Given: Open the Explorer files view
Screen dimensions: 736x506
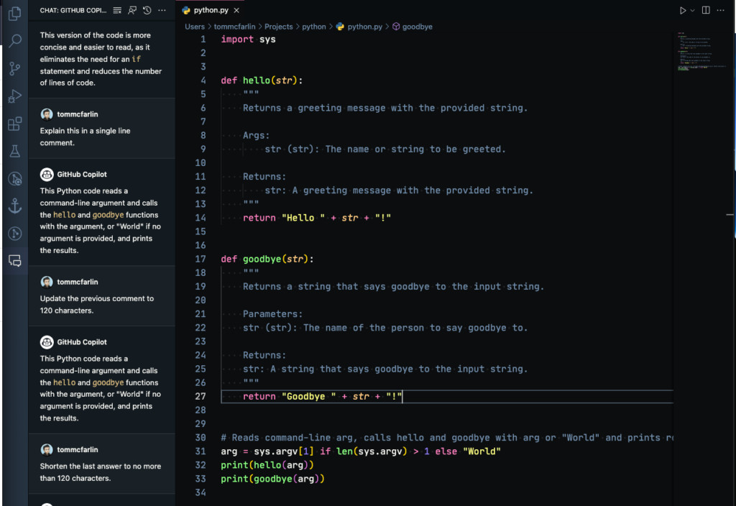Looking at the screenshot, I should (x=15, y=13).
